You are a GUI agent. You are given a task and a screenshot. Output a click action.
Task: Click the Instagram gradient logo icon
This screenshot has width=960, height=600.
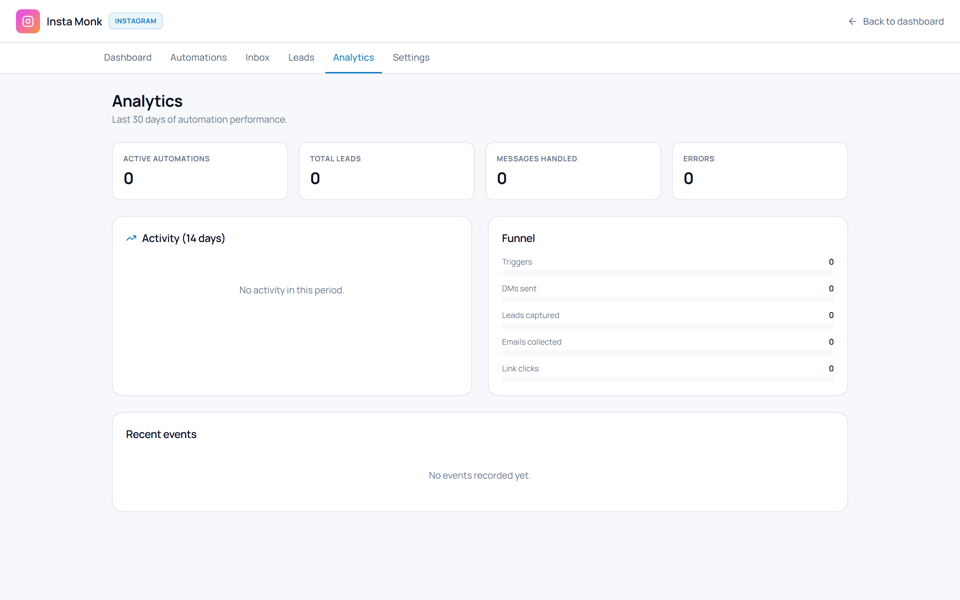[x=28, y=21]
